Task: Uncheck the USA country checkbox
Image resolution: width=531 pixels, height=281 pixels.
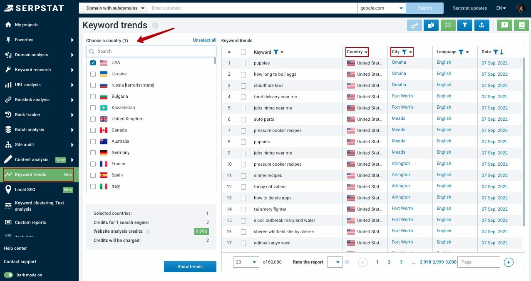Action: pos(93,62)
